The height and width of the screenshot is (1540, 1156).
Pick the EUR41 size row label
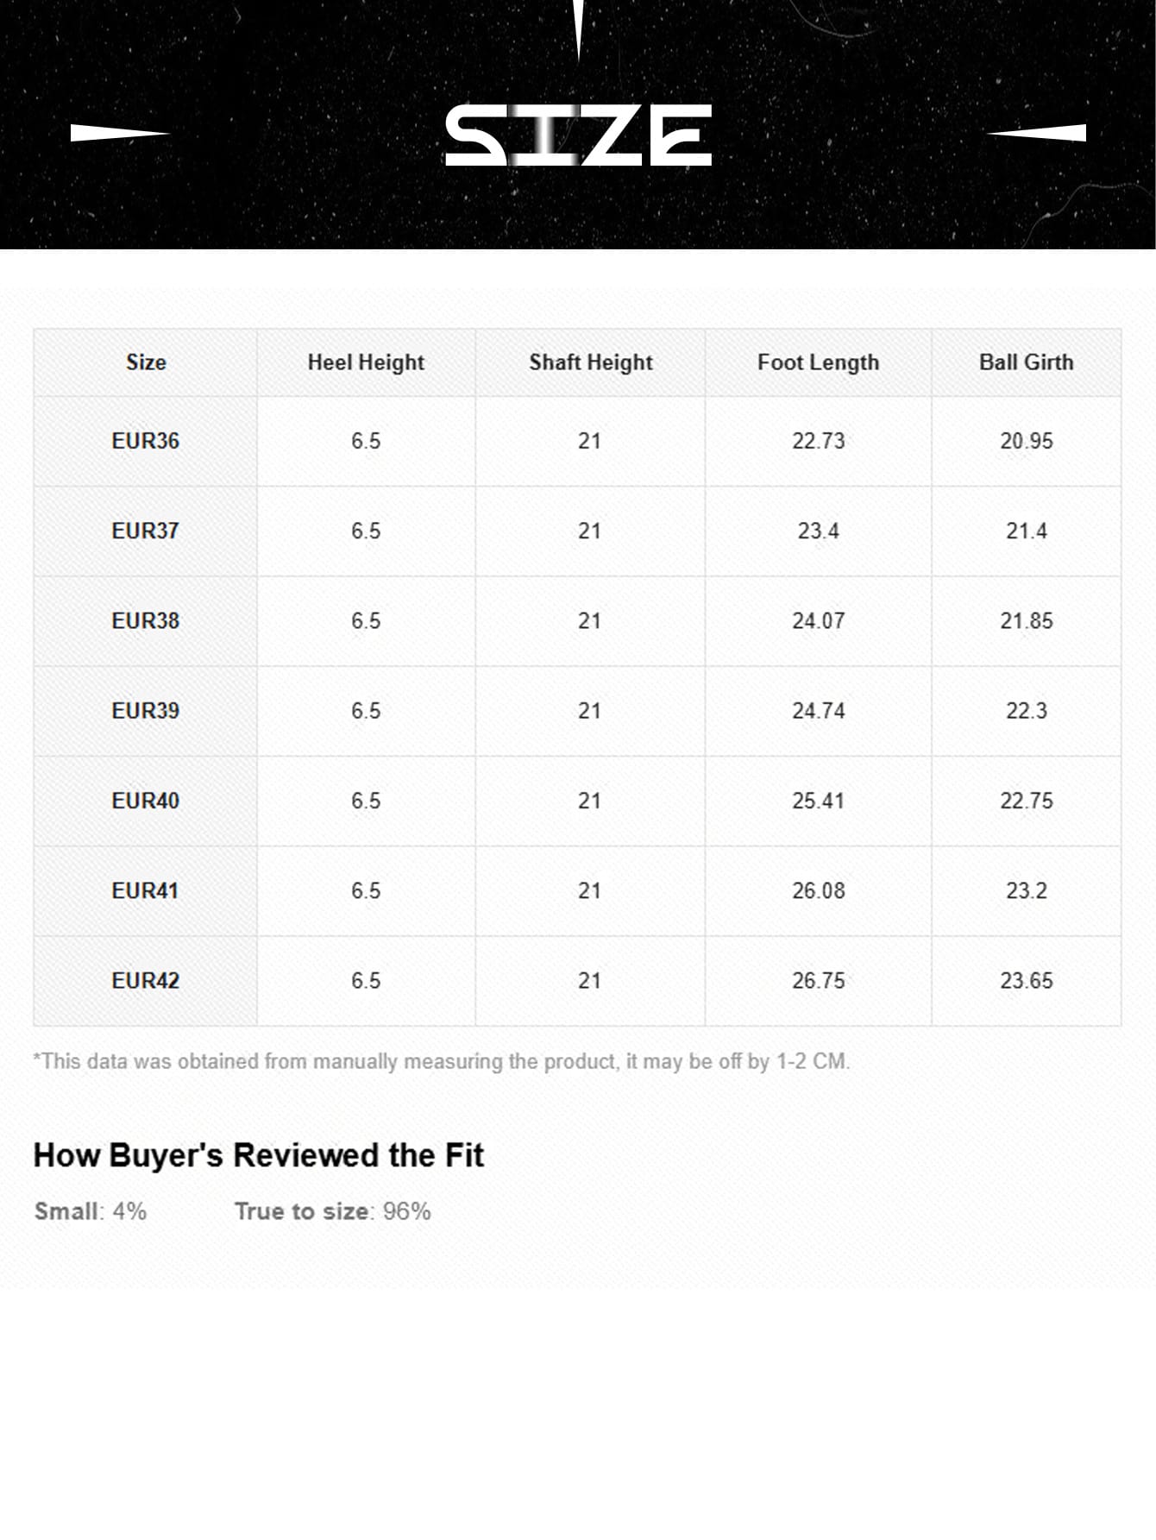pos(146,890)
